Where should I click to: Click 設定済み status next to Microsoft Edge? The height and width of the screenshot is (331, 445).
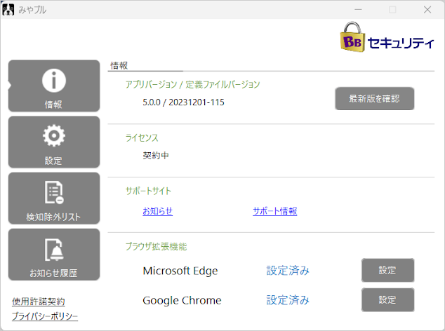click(288, 271)
